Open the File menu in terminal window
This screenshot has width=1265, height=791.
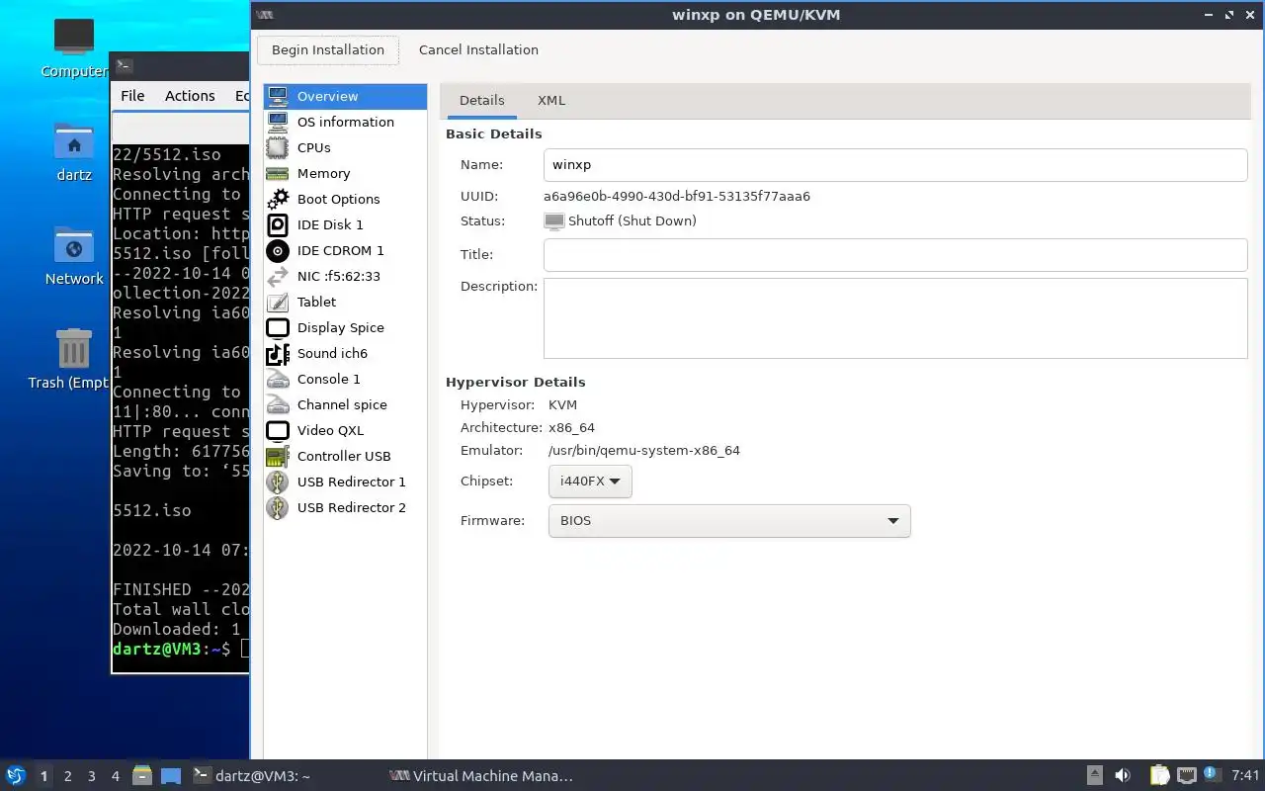click(x=132, y=96)
